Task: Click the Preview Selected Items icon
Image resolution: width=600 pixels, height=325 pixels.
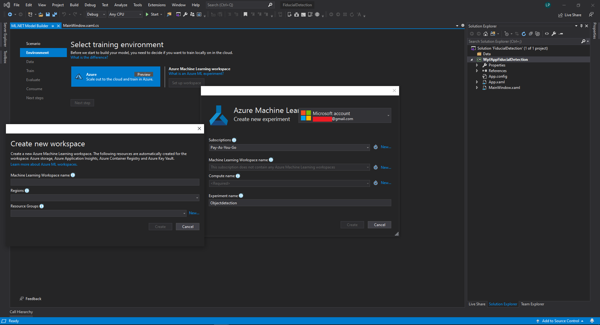Action: click(x=561, y=34)
